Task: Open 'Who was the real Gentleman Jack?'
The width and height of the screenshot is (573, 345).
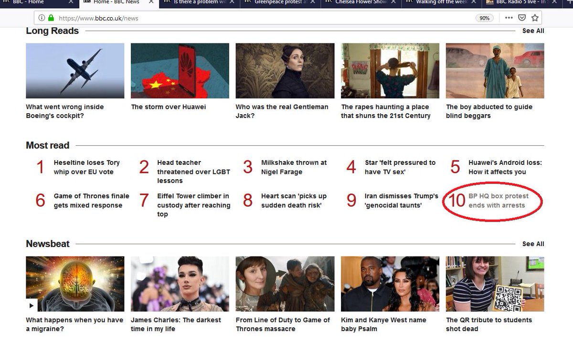Action: coord(282,111)
